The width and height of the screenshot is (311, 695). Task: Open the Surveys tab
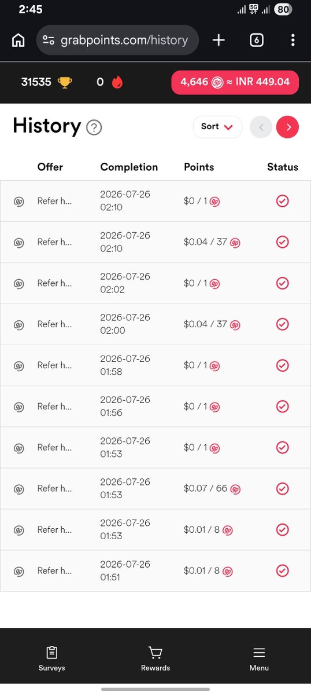coord(51,659)
